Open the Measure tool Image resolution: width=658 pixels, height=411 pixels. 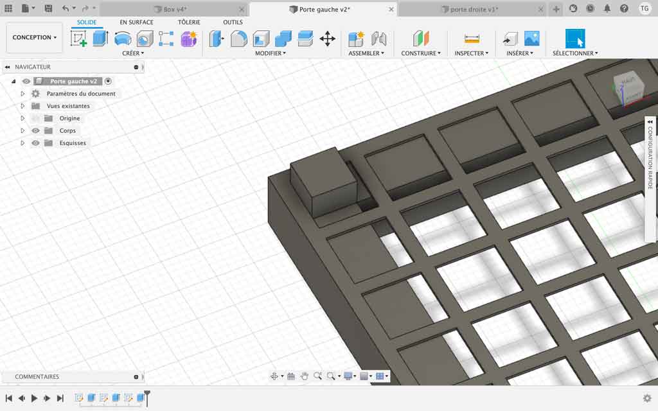tap(472, 39)
